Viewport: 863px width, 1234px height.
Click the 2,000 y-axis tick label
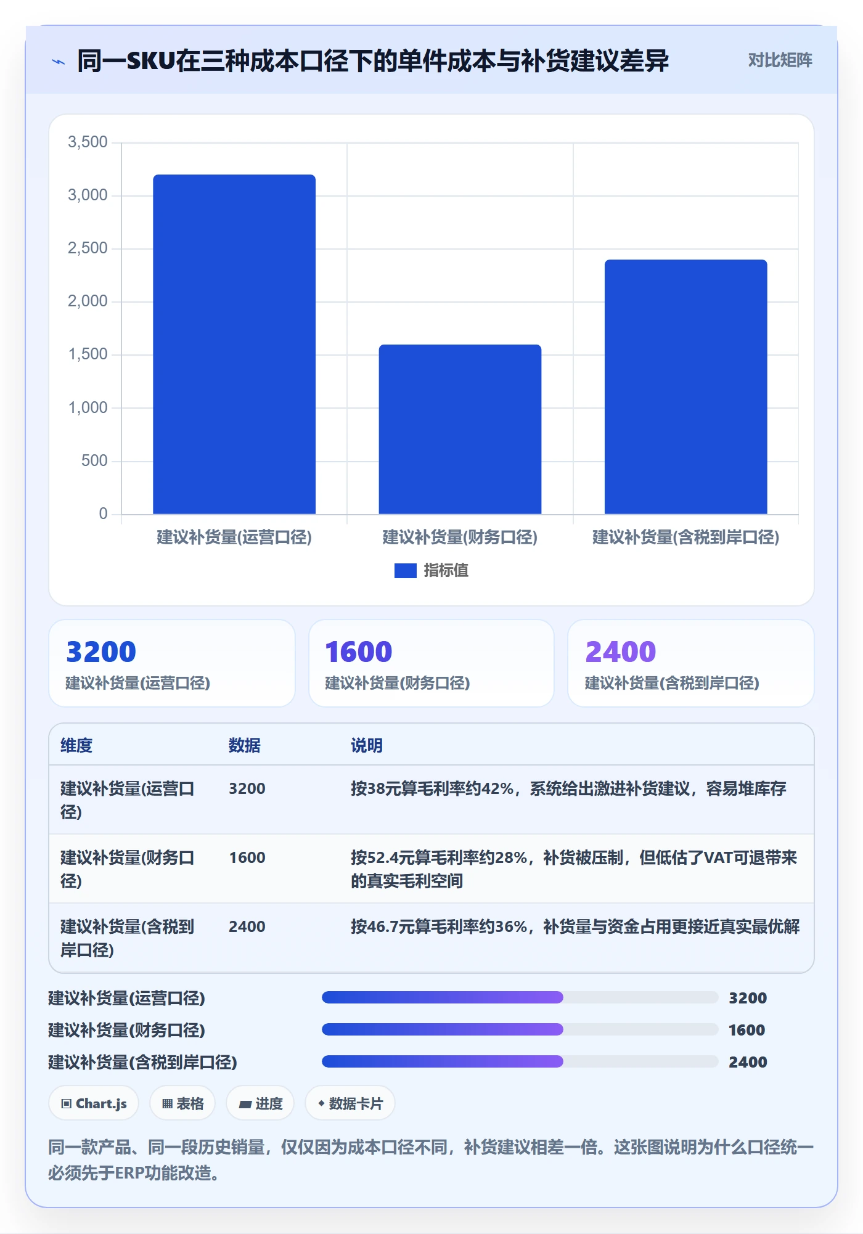(88, 301)
